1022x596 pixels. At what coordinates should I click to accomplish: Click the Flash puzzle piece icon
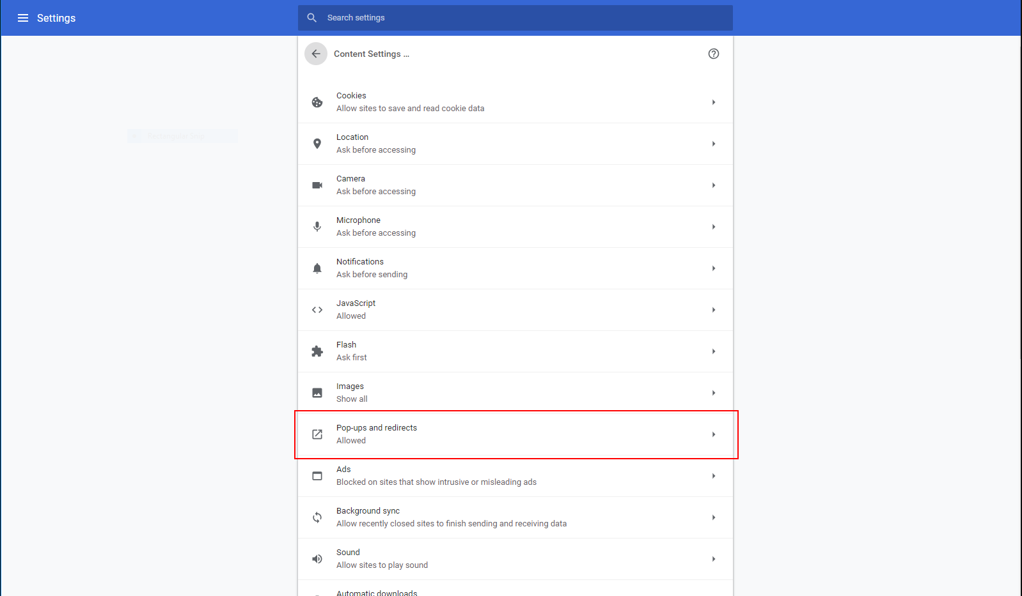point(317,351)
